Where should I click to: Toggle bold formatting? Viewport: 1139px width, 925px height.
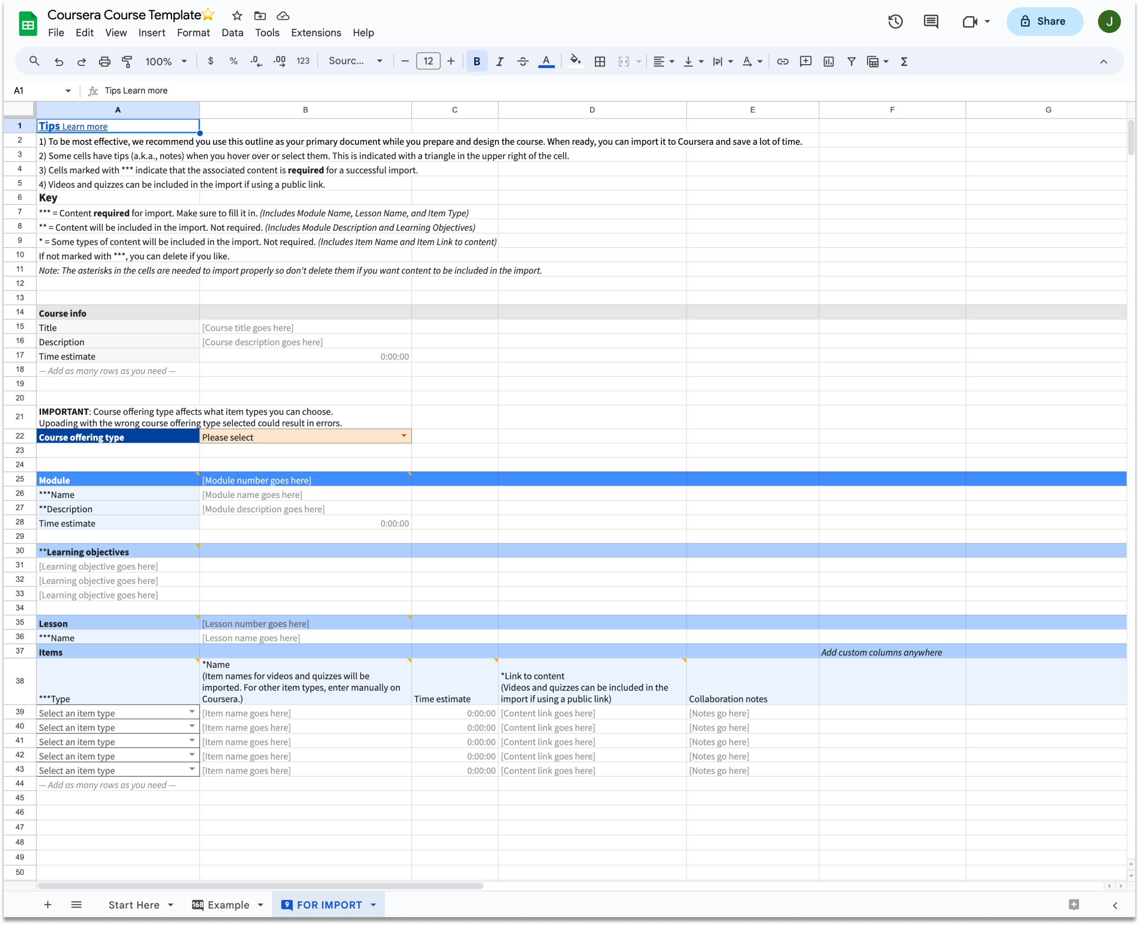click(477, 62)
